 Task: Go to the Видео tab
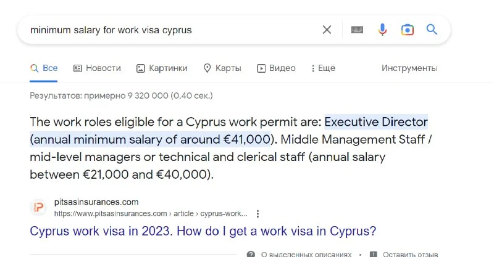click(276, 68)
